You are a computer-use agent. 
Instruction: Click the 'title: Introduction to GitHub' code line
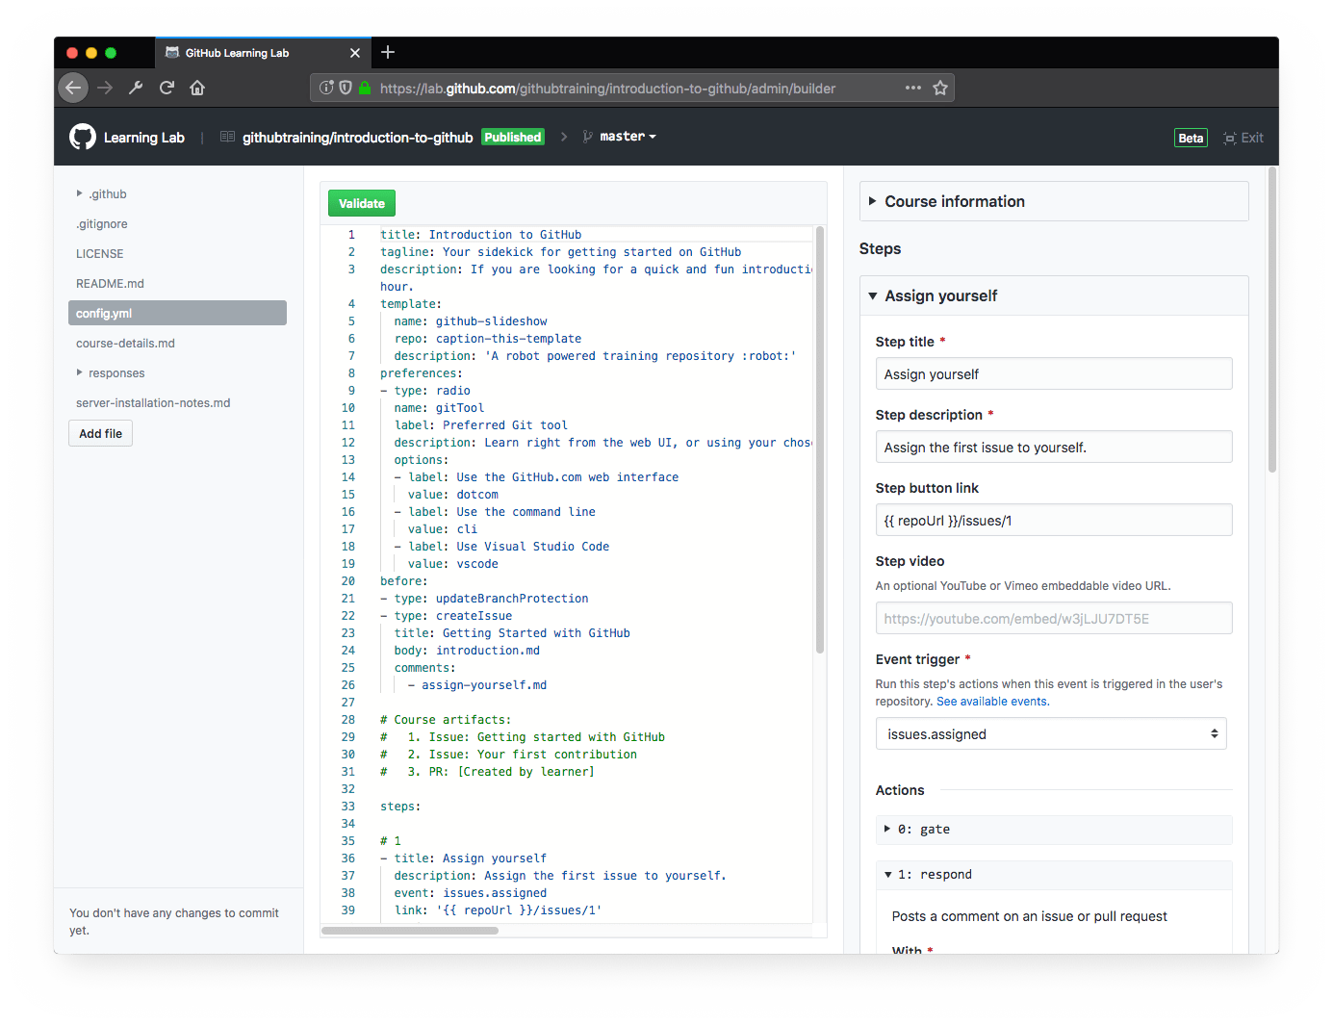point(480,234)
